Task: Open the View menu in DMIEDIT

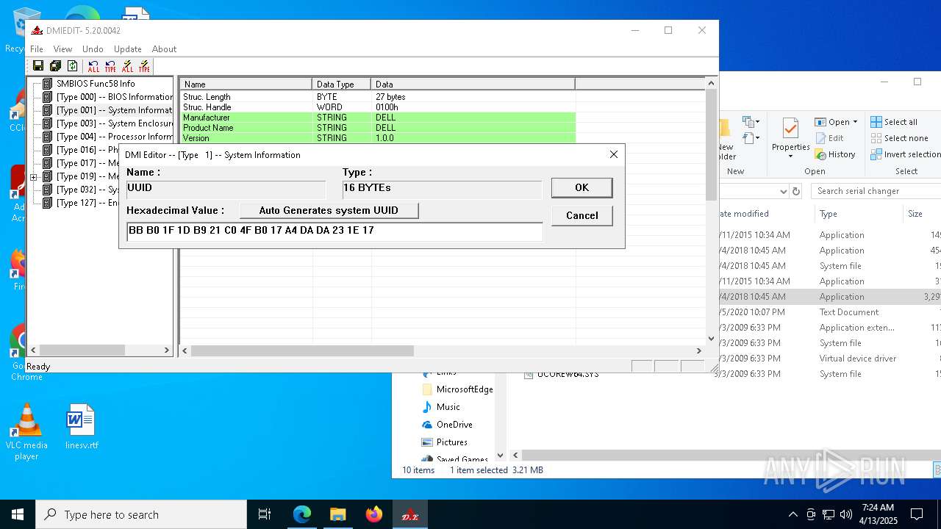Action: [62, 49]
